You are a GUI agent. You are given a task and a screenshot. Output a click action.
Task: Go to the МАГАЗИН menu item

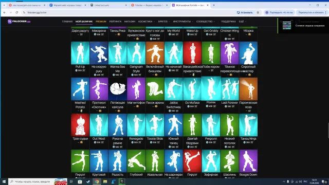[130, 22]
